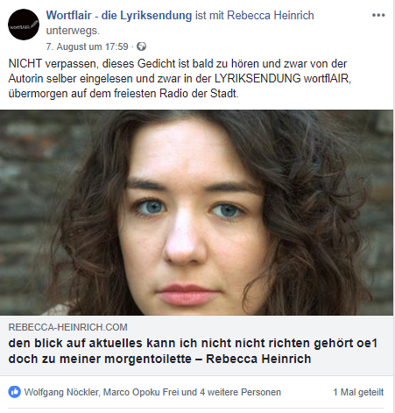395x413 pixels.
Task: Open Wortflair - die Lyriksendung page link
Action: click(119, 16)
